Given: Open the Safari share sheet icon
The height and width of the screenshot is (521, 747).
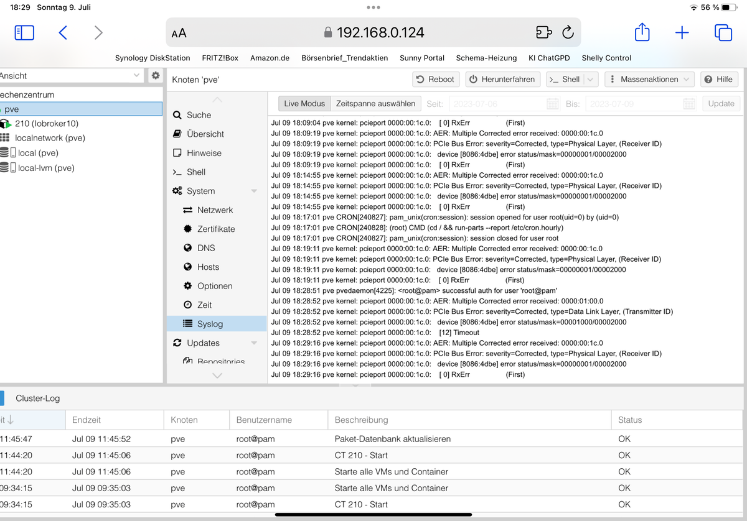Looking at the screenshot, I should (x=642, y=32).
